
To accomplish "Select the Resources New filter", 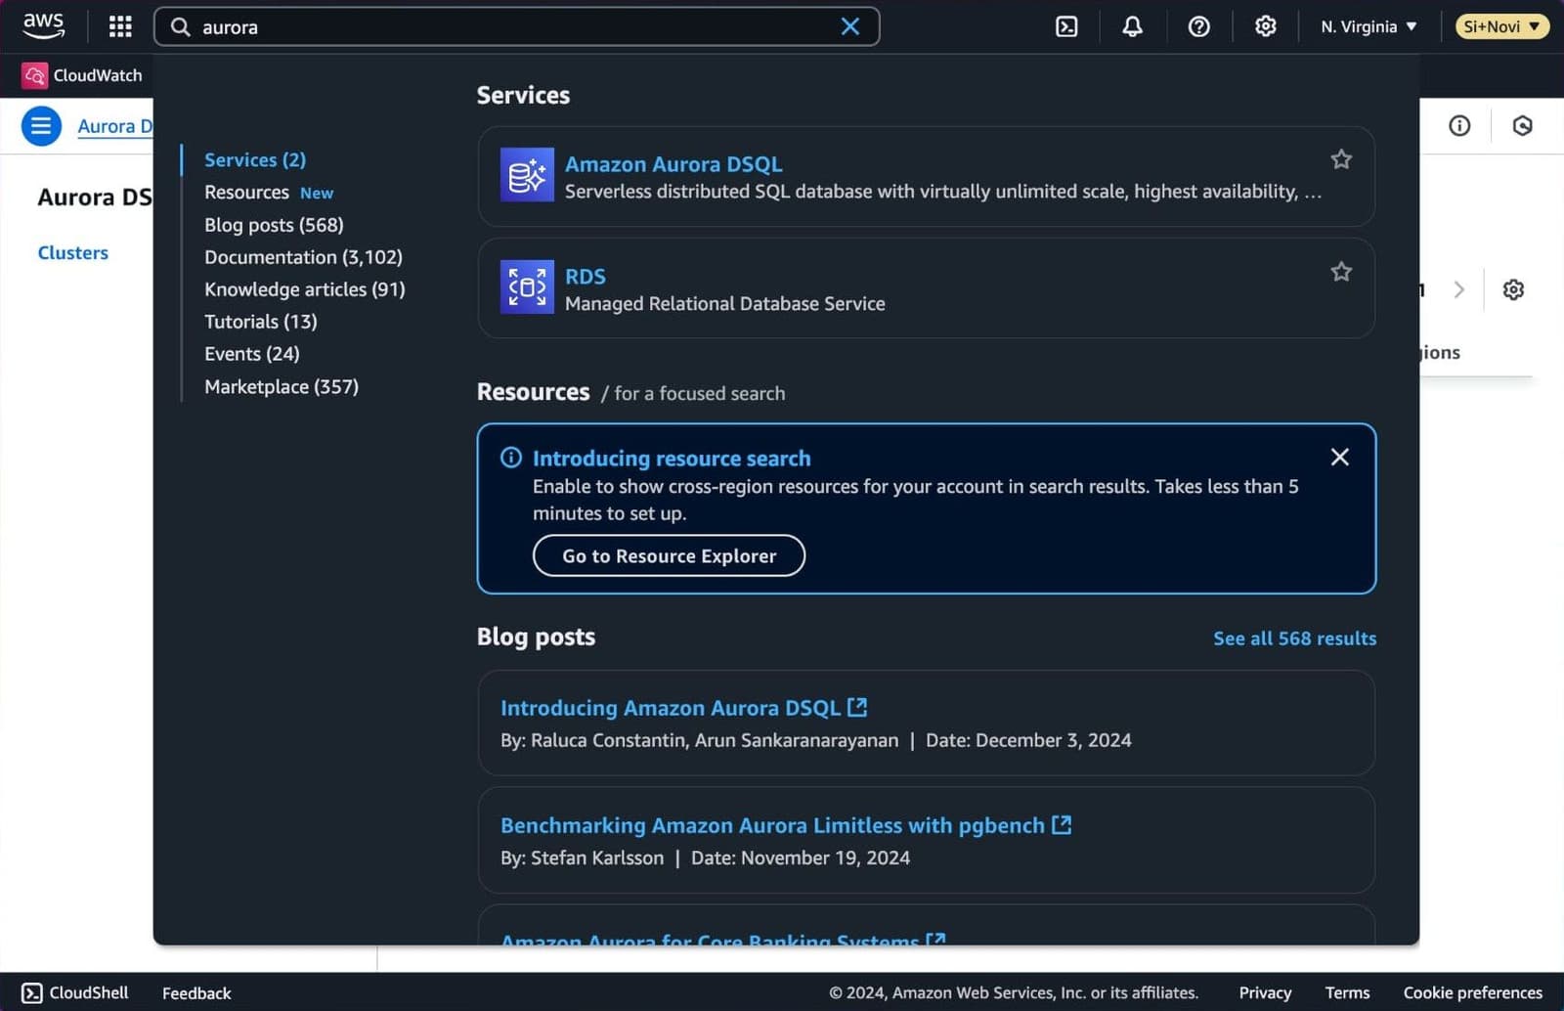I will (269, 193).
